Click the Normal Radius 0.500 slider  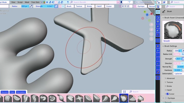(x=179, y=67)
